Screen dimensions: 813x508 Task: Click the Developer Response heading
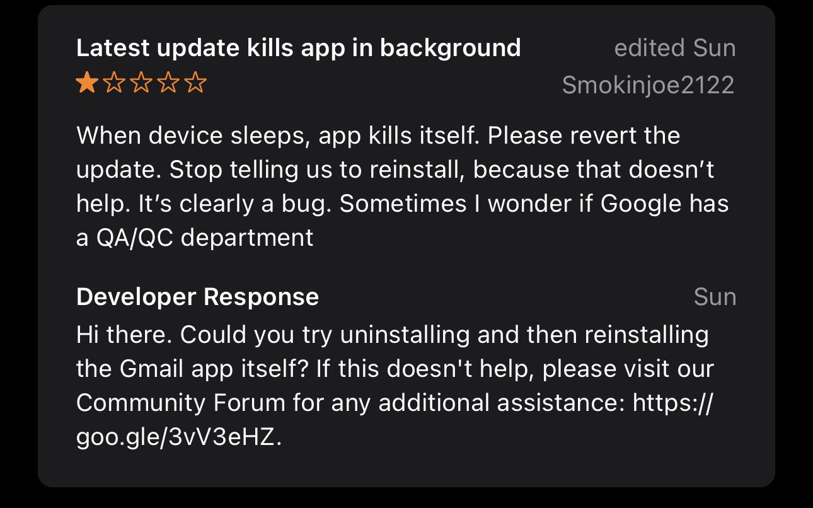click(x=198, y=297)
